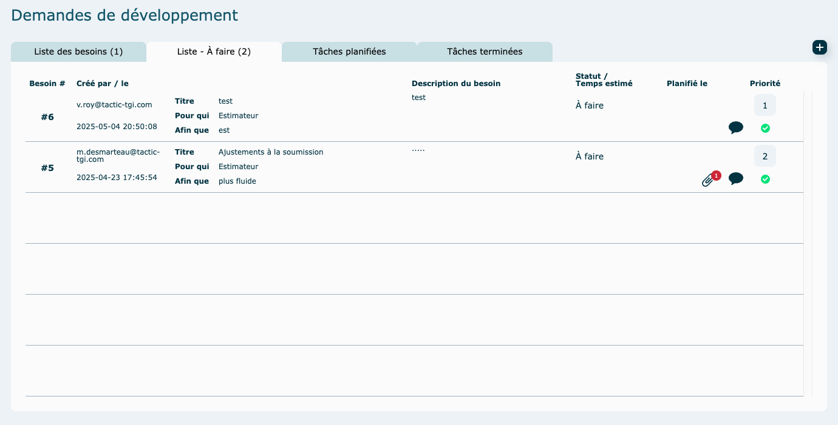The width and height of the screenshot is (838, 425).
Task: Go to the Tâches terminées tab
Action: click(x=485, y=52)
